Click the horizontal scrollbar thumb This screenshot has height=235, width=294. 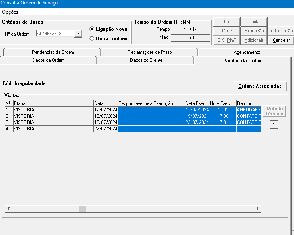tap(83, 209)
